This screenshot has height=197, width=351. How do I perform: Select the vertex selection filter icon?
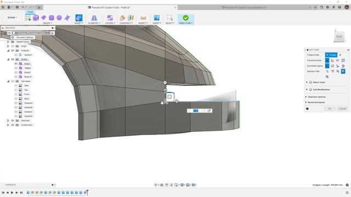pos(327,71)
